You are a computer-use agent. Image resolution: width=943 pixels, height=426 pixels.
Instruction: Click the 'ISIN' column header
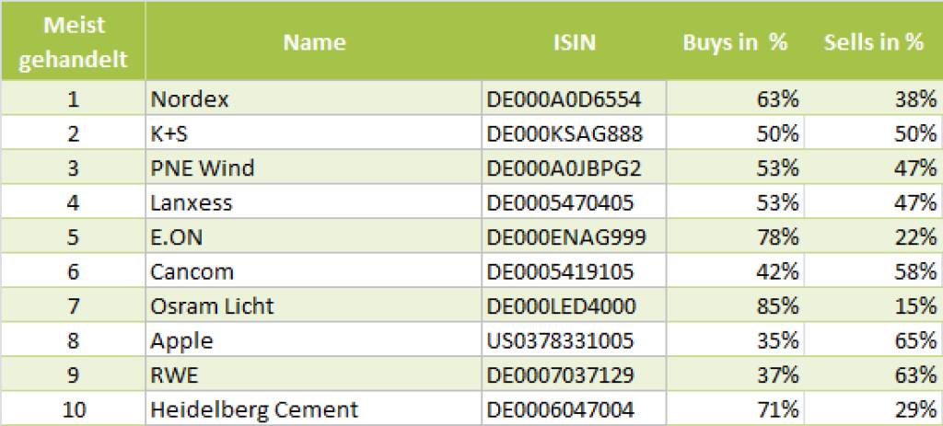click(574, 42)
